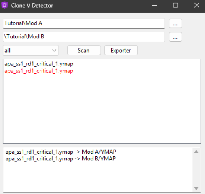Viewport: 205px width, 194px height.
Task: Minimize the Clone V Detector window
Action: (154, 6)
